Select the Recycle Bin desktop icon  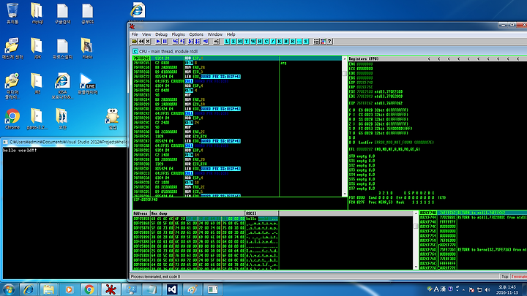[x=12, y=13]
